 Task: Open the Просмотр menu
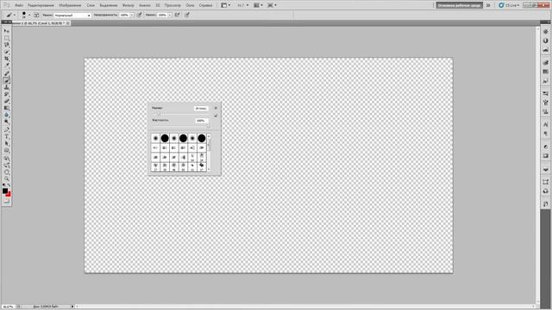(x=172, y=5)
